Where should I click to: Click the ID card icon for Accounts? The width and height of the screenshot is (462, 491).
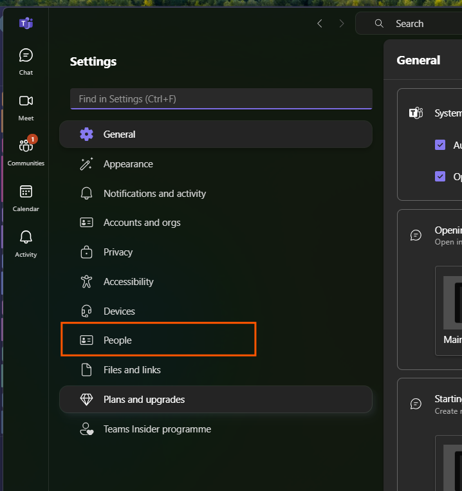86,223
